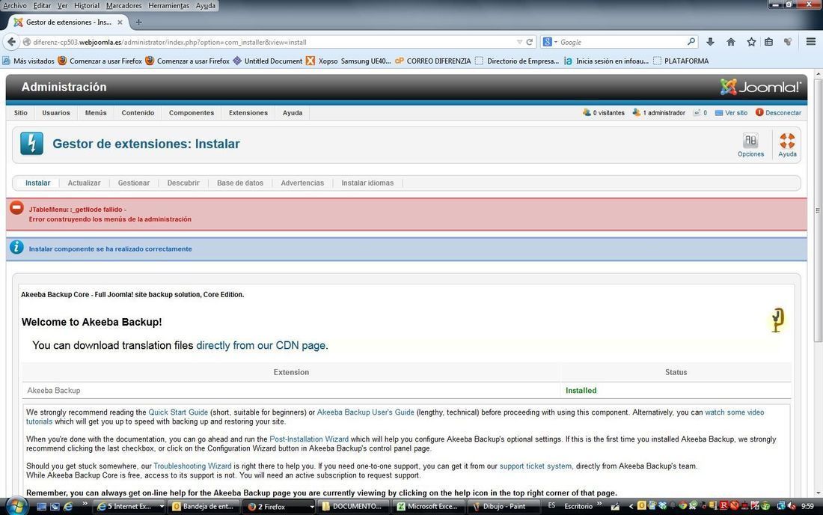Open the Post-Installation Wizard link

tap(308, 439)
